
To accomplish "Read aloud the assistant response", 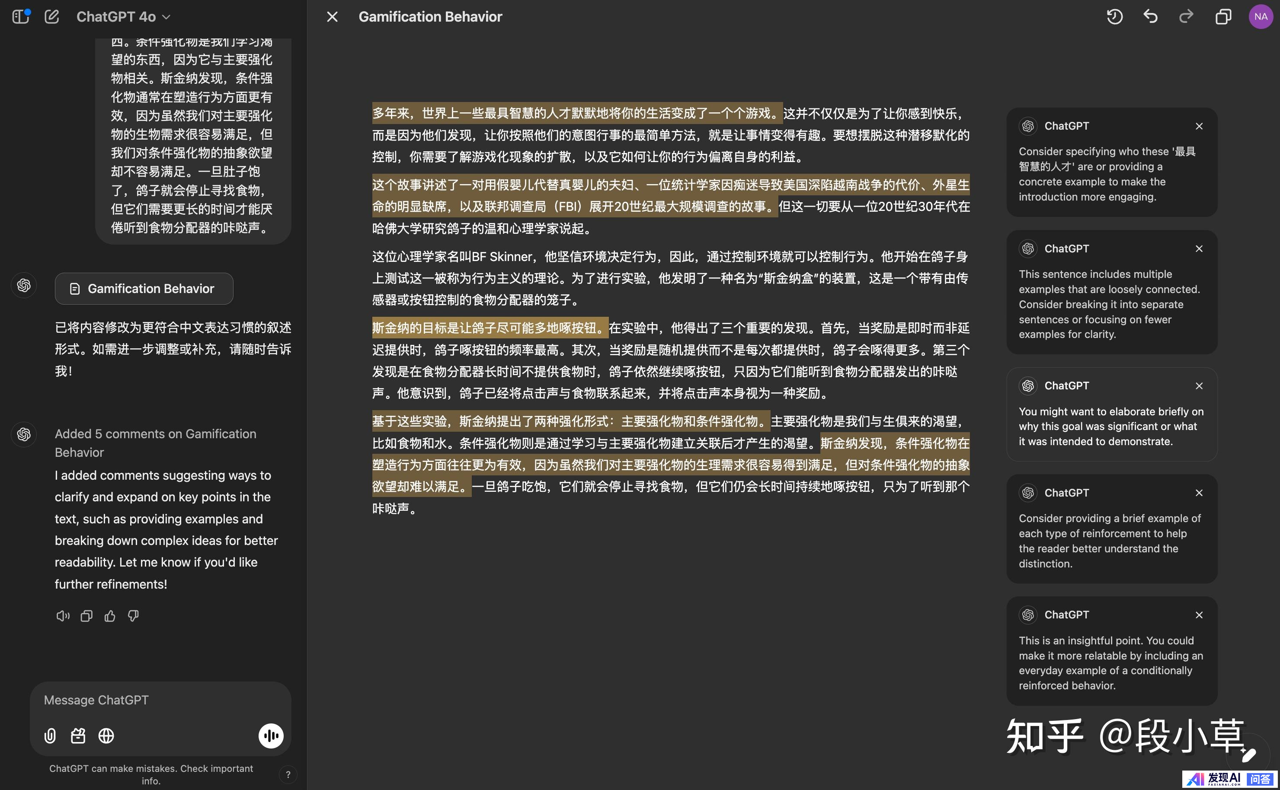I will [x=63, y=616].
